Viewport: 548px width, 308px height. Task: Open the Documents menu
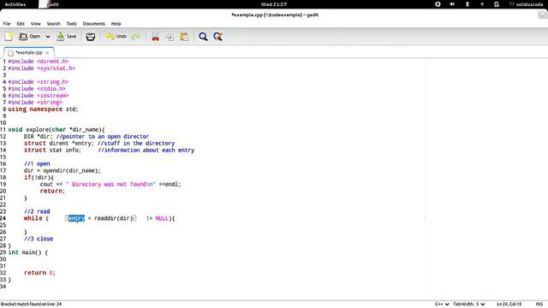pyautogui.click(x=93, y=24)
